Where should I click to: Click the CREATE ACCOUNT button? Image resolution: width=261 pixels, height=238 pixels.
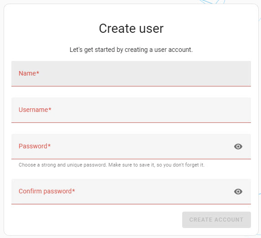click(216, 219)
